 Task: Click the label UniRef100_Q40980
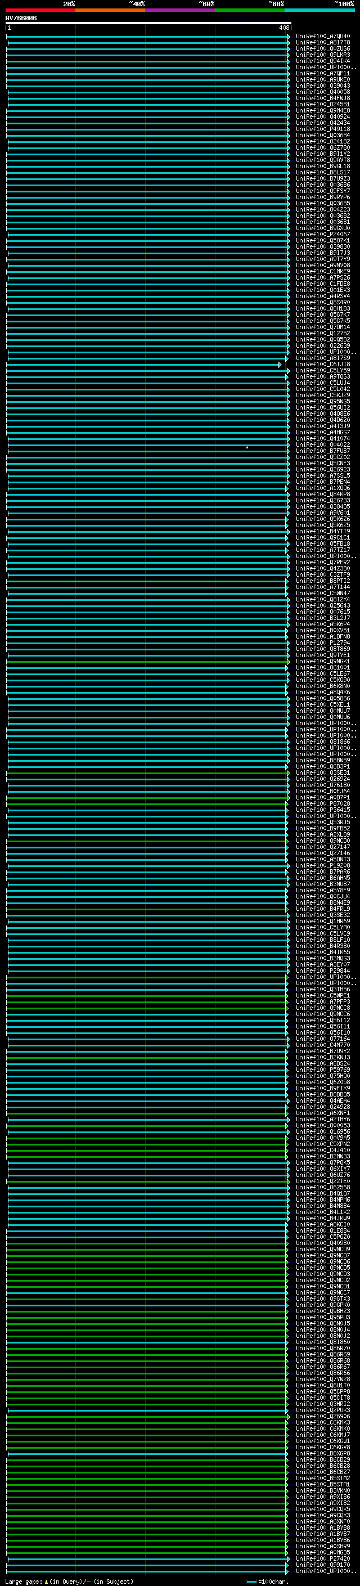323,1243
